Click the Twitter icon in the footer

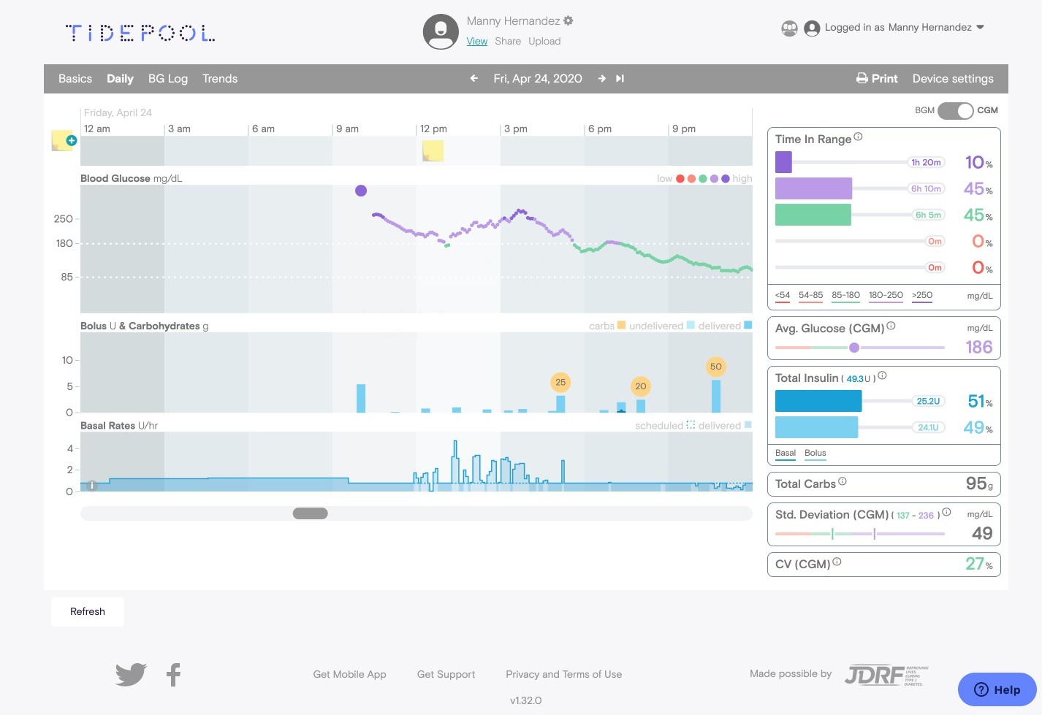pos(131,674)
